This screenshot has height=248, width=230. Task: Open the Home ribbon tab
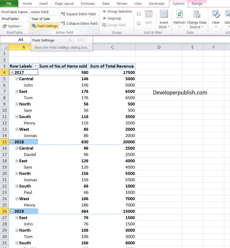(x=27, y=4)
